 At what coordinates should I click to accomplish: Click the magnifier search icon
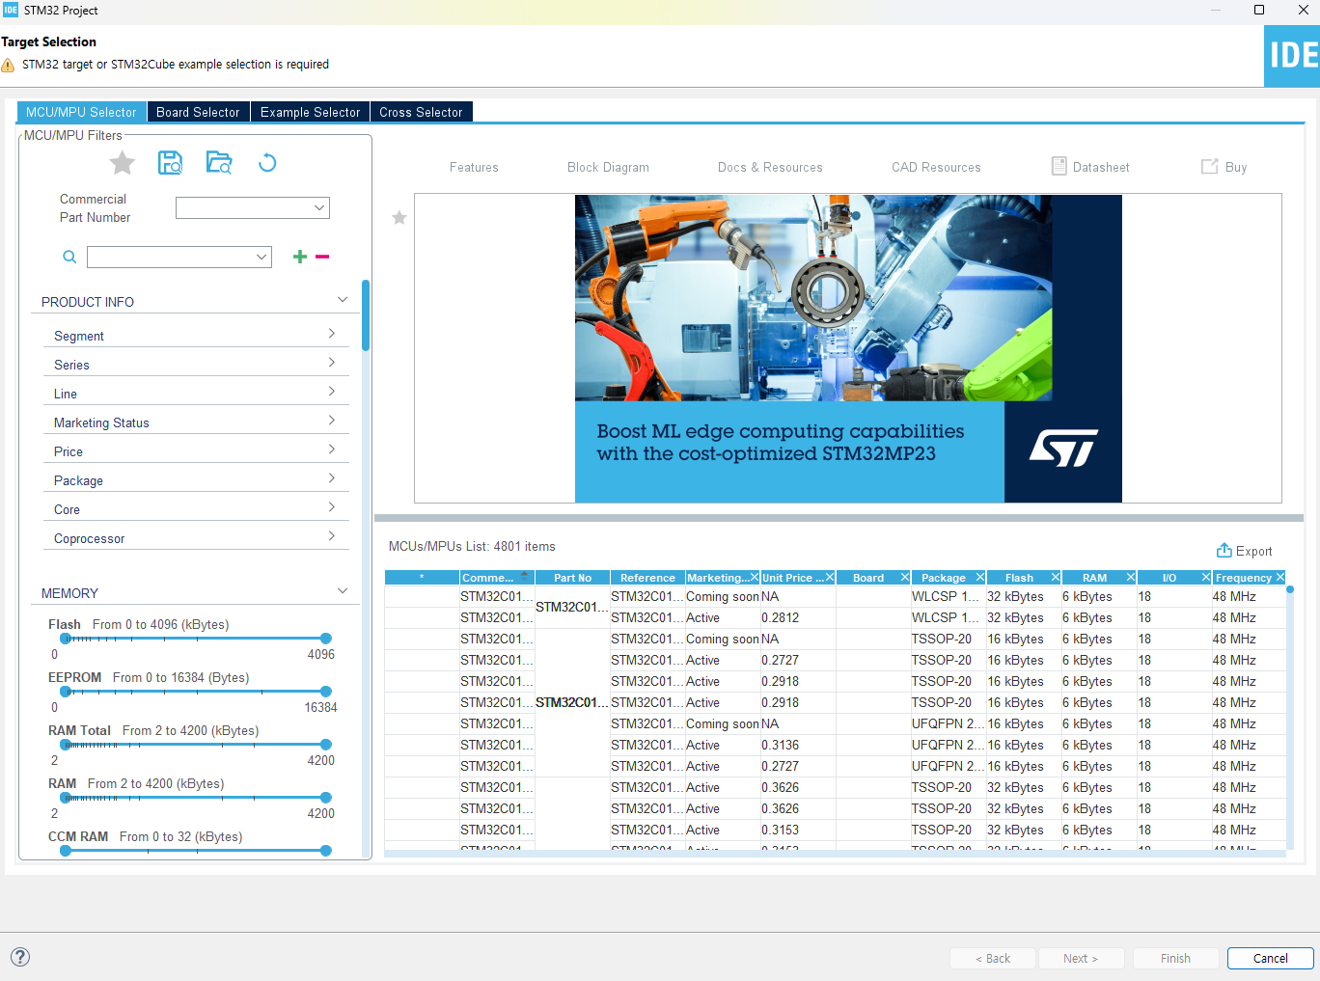click(x=69, y=257)
